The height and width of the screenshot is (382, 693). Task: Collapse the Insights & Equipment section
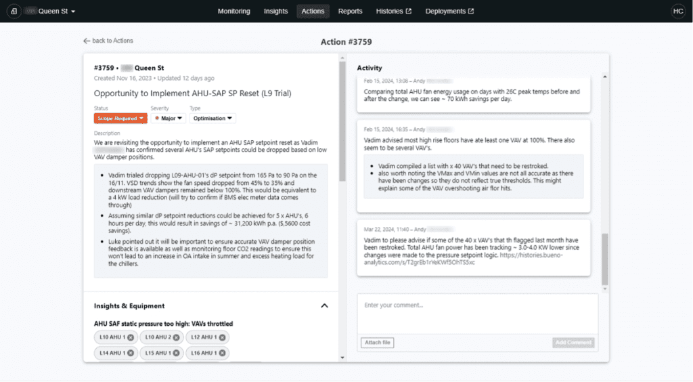324,305
